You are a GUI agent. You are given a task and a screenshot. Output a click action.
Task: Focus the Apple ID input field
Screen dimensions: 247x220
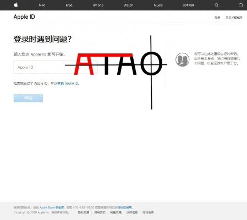(56, 67)
